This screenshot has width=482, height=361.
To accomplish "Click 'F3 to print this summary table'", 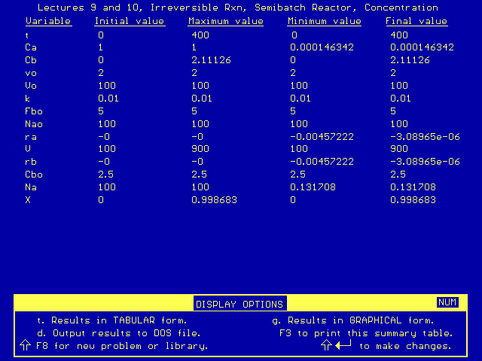I will [366, 332].
